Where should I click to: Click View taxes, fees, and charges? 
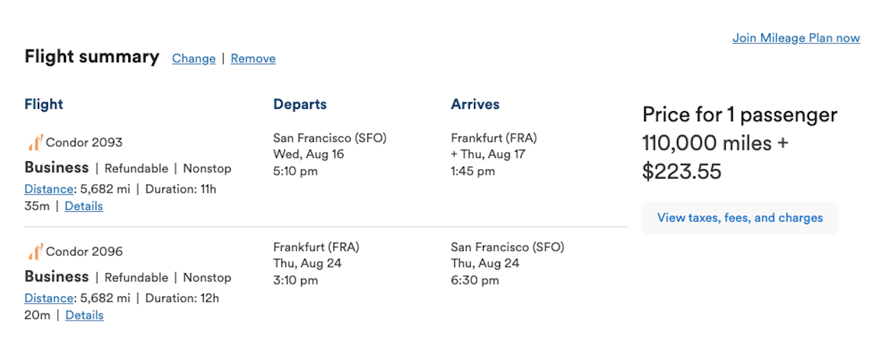click(x=739, y=218)
